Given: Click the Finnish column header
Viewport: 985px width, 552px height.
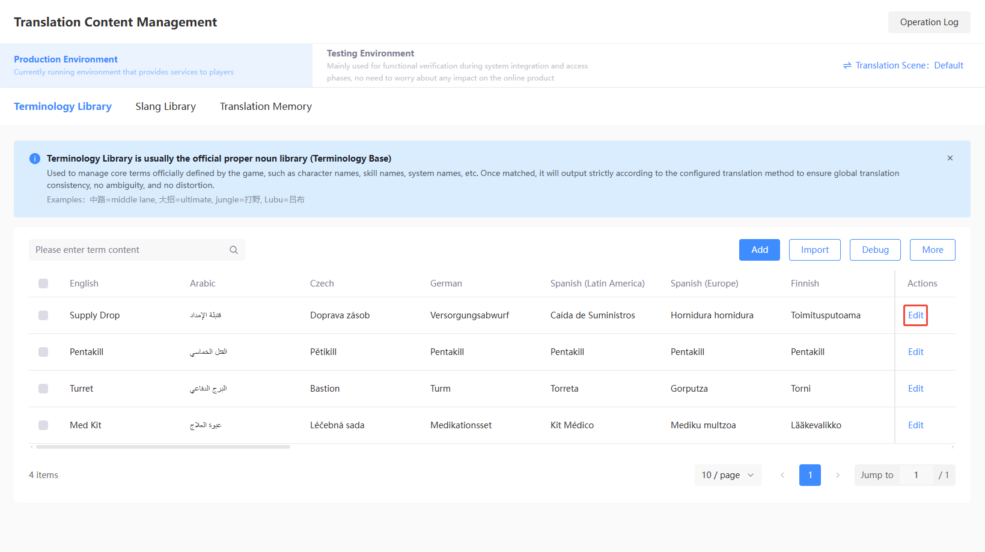Looking at the screenshot, I should tap(805, 284).
